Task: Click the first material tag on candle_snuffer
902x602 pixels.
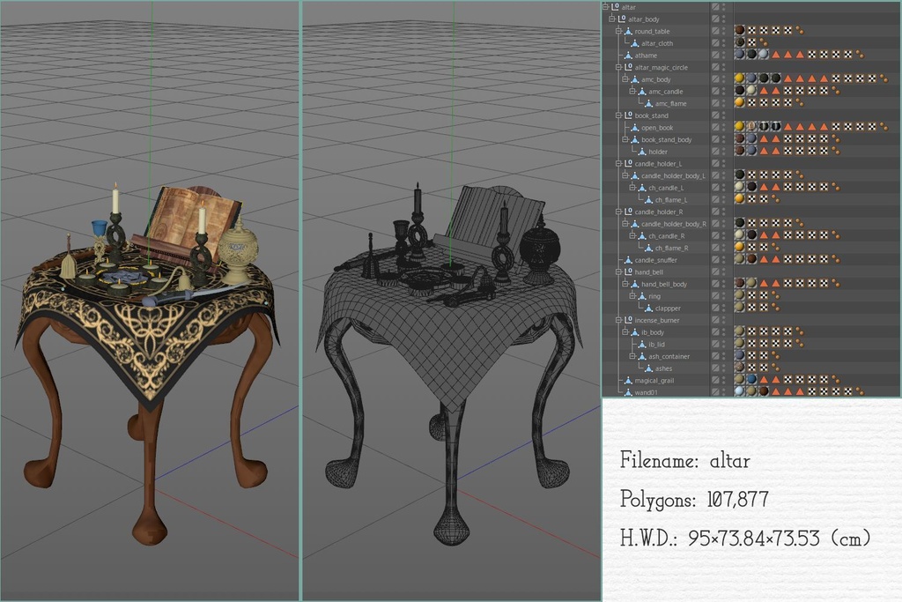Action: [740, 259]
